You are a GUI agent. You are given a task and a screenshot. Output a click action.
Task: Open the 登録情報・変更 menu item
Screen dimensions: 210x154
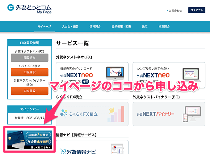[121, 27]
